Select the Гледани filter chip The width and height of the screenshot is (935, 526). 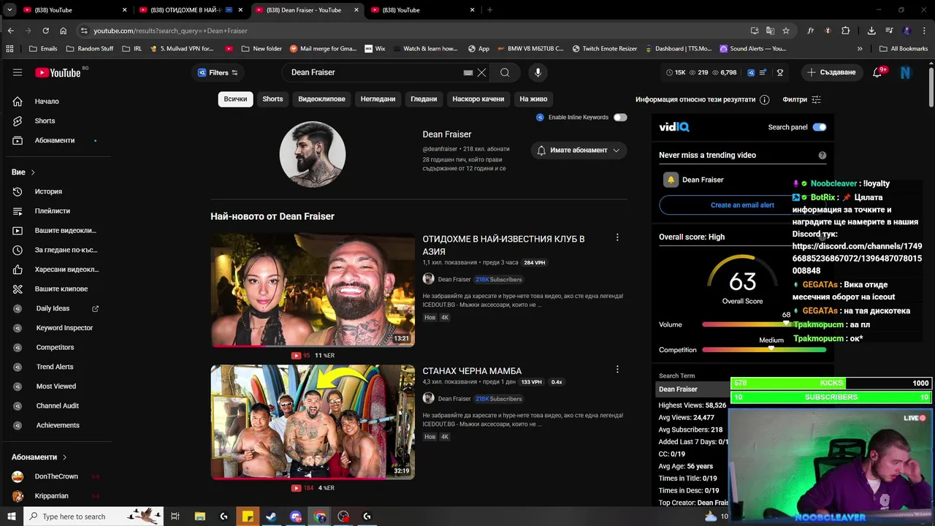(424, 99)
